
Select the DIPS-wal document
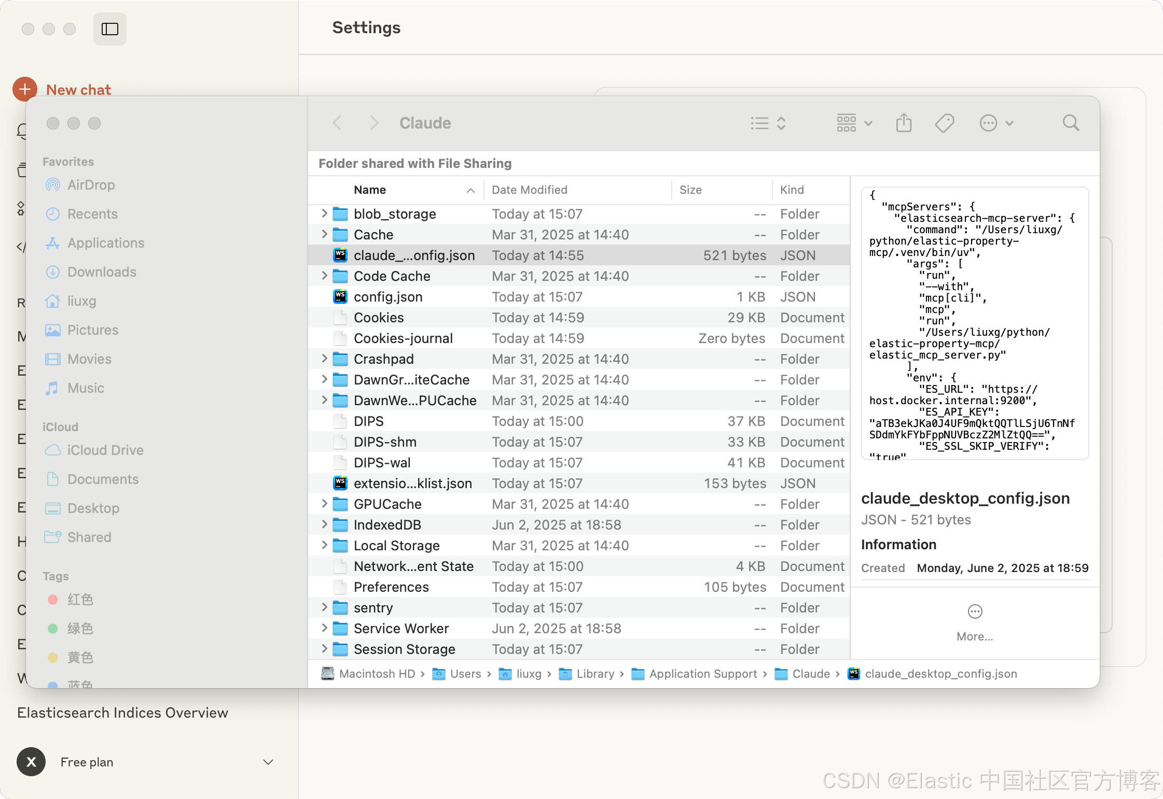point(579,463)
